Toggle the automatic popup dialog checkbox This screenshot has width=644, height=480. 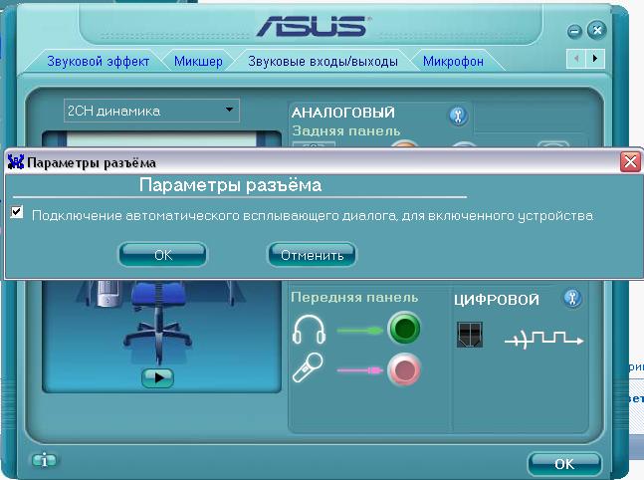click(x=17, y=212)
